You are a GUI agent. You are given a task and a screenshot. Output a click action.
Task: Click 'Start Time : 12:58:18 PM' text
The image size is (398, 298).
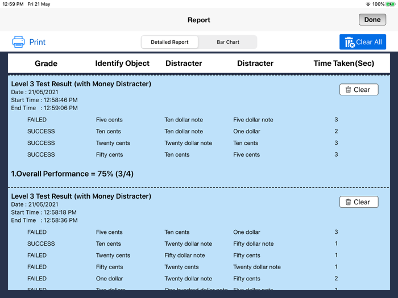tap(44, 212)
